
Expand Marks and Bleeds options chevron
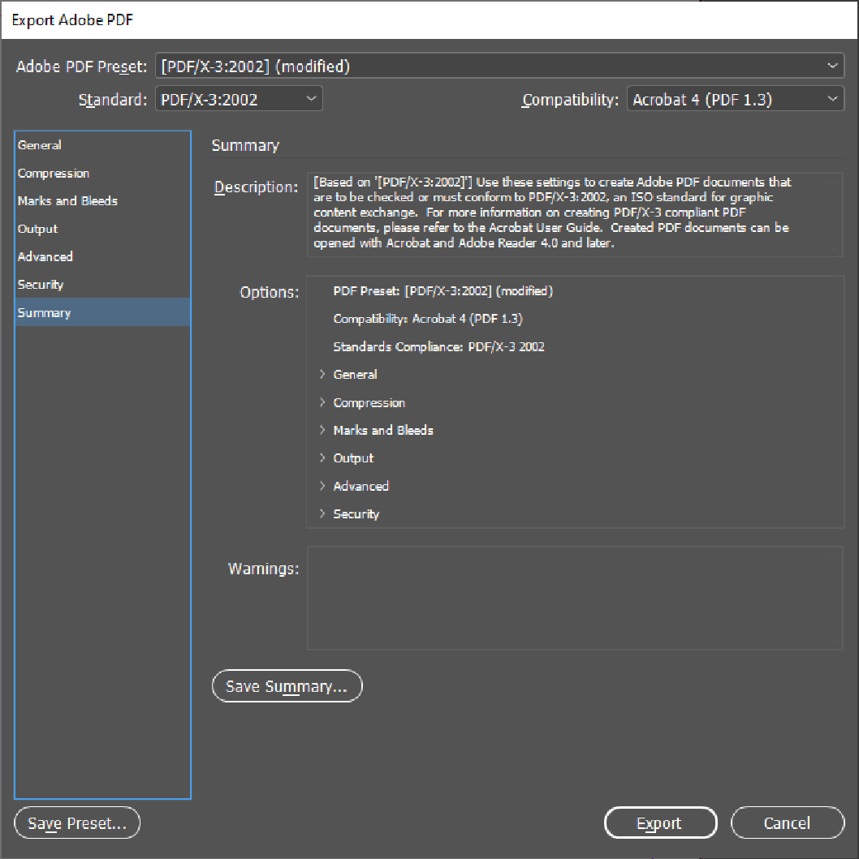click(x=322, y=430)
